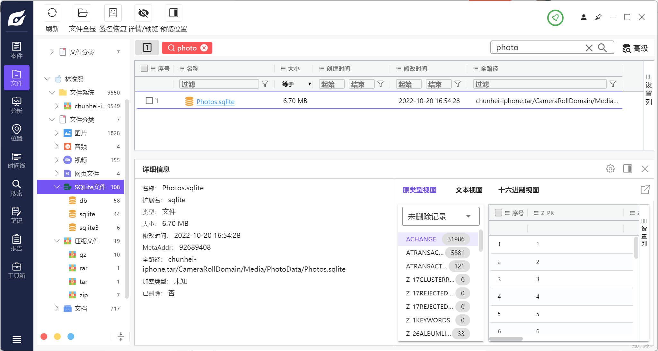Click the 刷新 refresh icon
The width and height of the screenshot is (658, 351).
(52, 13)
